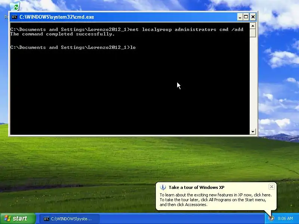
Task: Open the Start menu
Action: click(x=18, y=218)
